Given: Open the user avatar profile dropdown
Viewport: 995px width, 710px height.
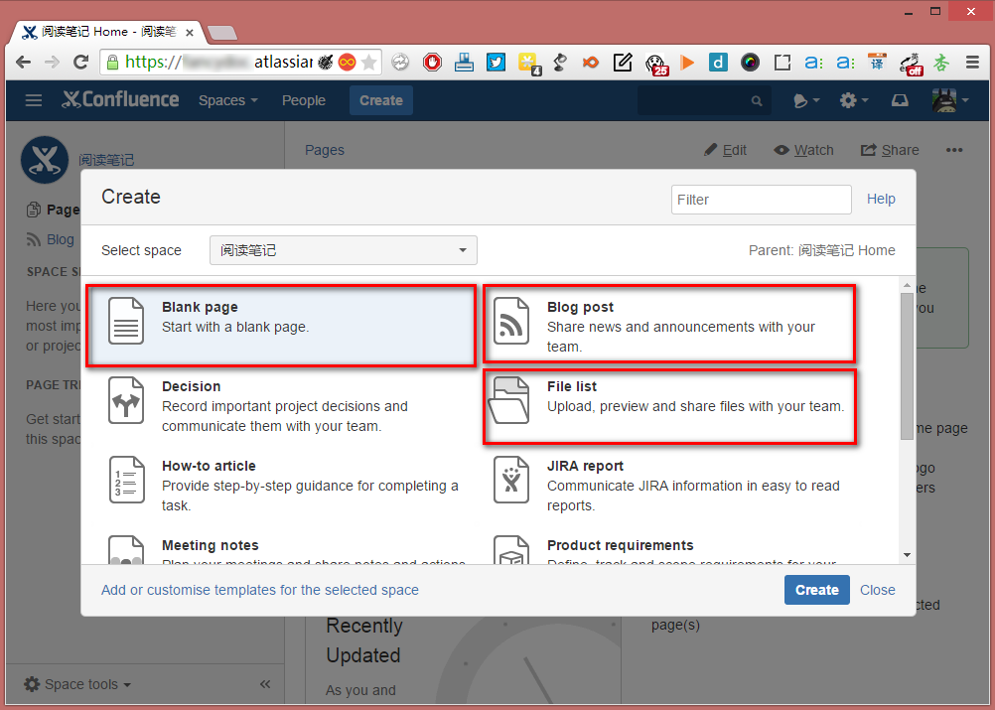Looking at the screenshot, I should pyautogui.click(x=950, y=100).
